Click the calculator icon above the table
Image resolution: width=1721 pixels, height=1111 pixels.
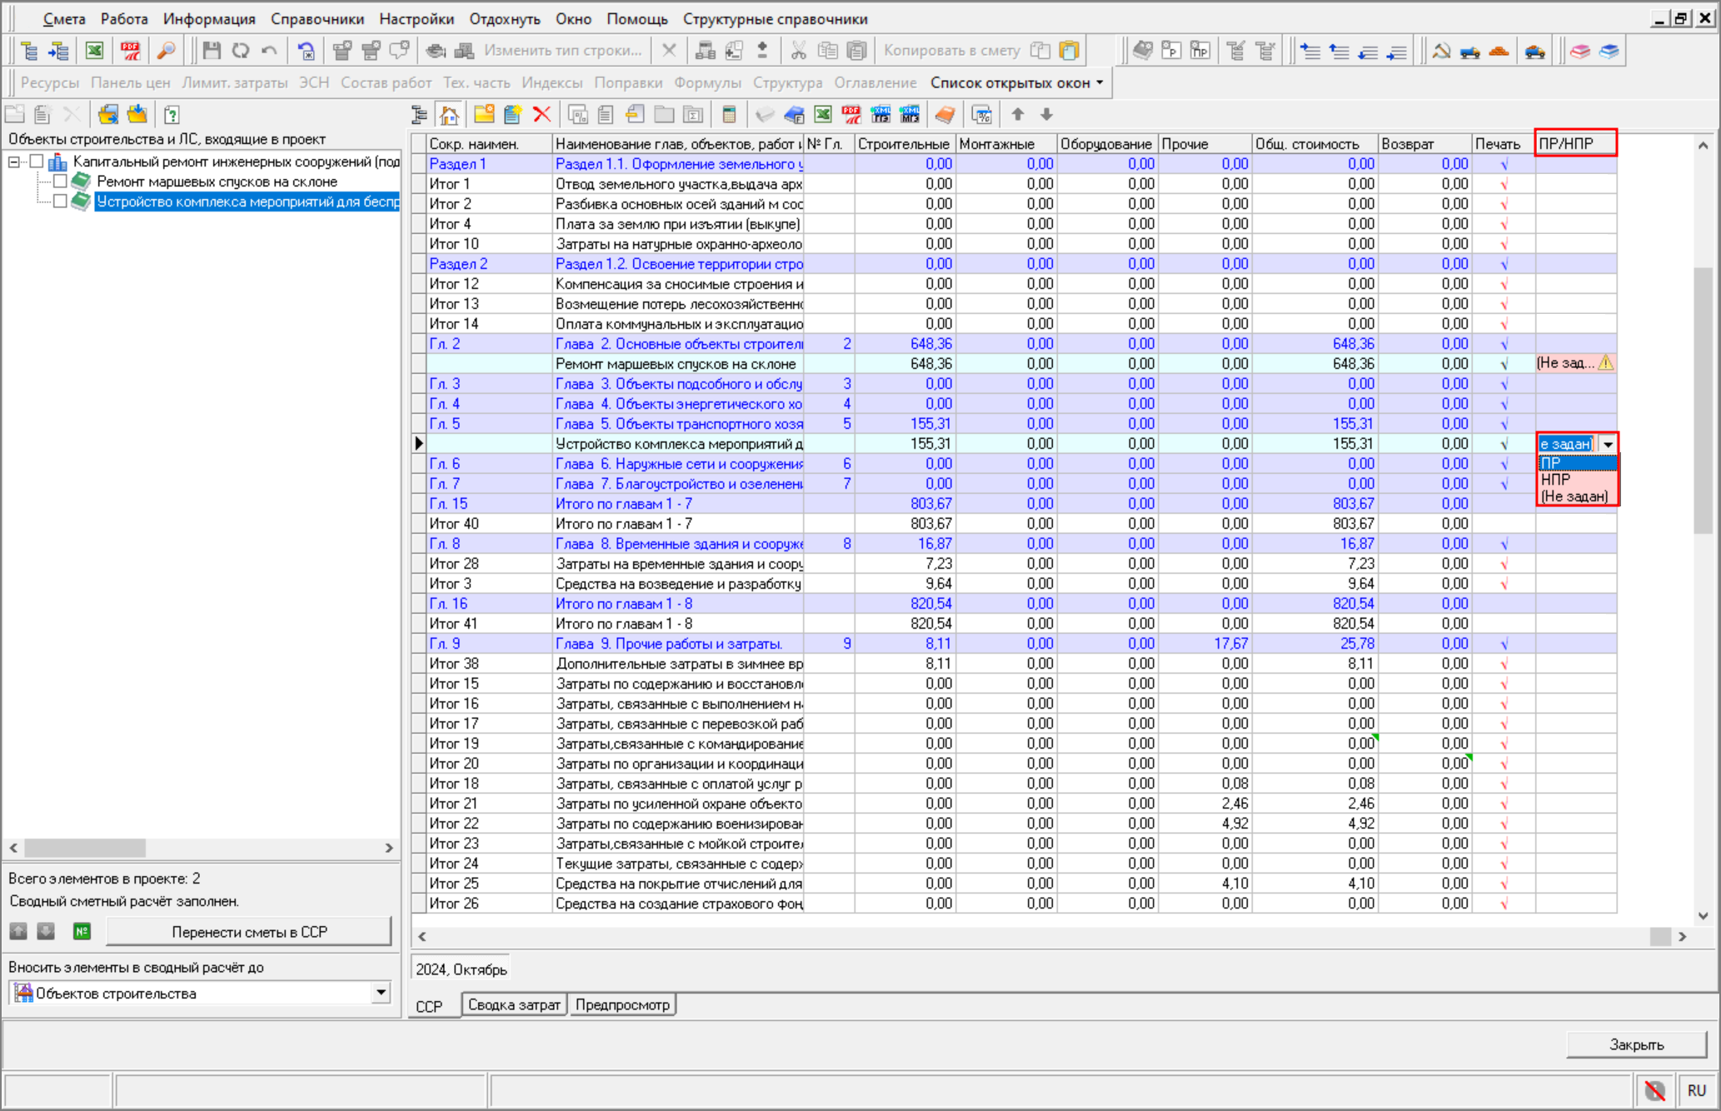[x=729, y=114]
